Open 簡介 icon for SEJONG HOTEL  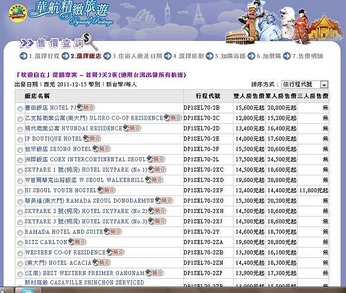point(101,149)
